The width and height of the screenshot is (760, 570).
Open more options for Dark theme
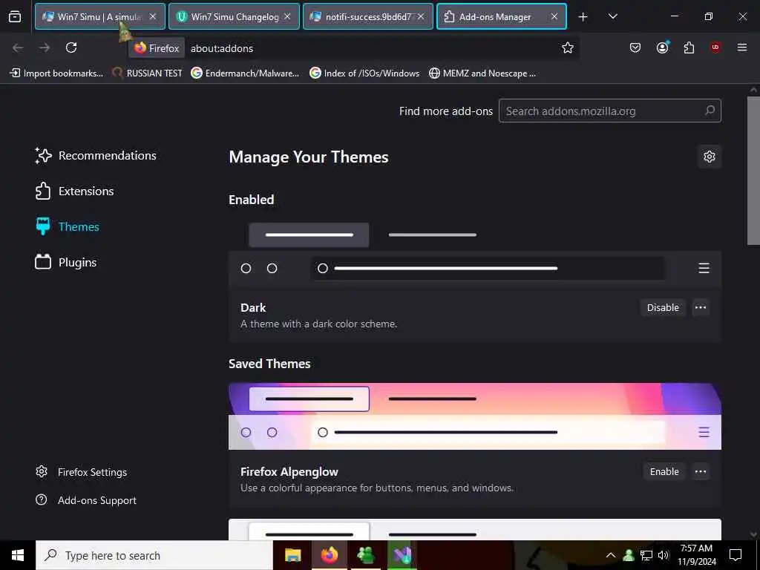tap(701, 307)
